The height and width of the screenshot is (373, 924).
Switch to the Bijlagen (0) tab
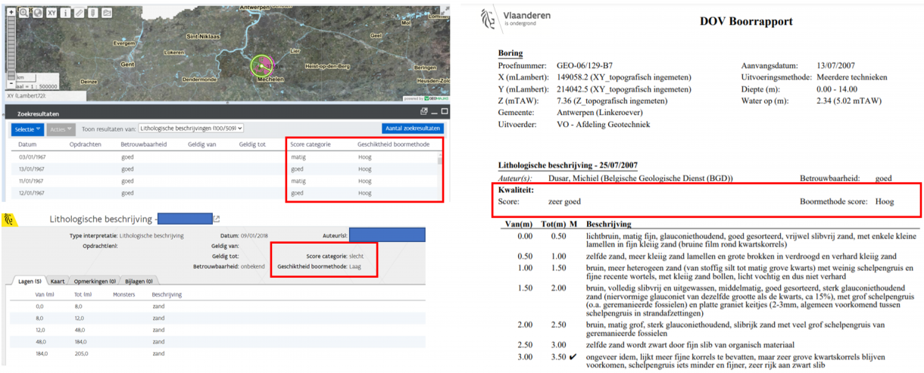point(139,281)
